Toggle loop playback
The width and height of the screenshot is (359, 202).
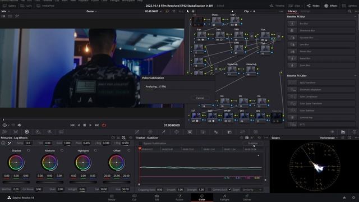104,125
